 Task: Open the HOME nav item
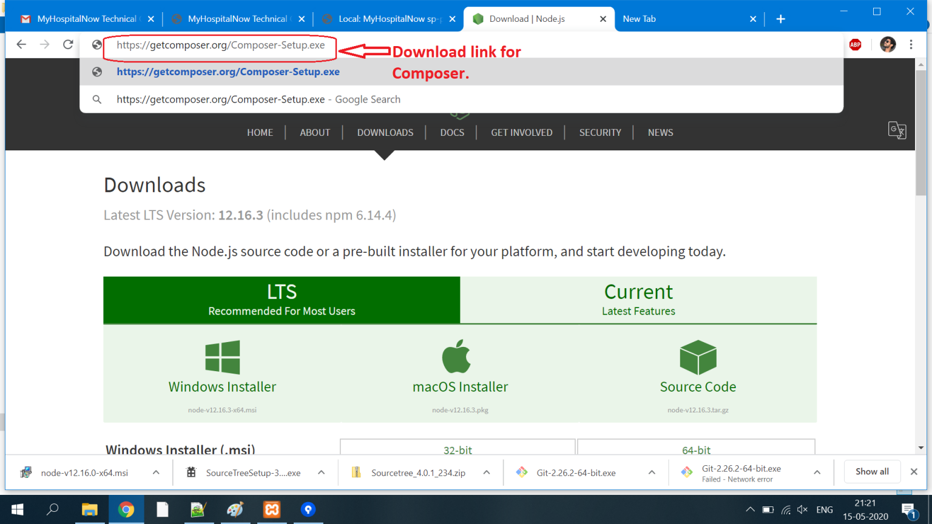point(260,132)
